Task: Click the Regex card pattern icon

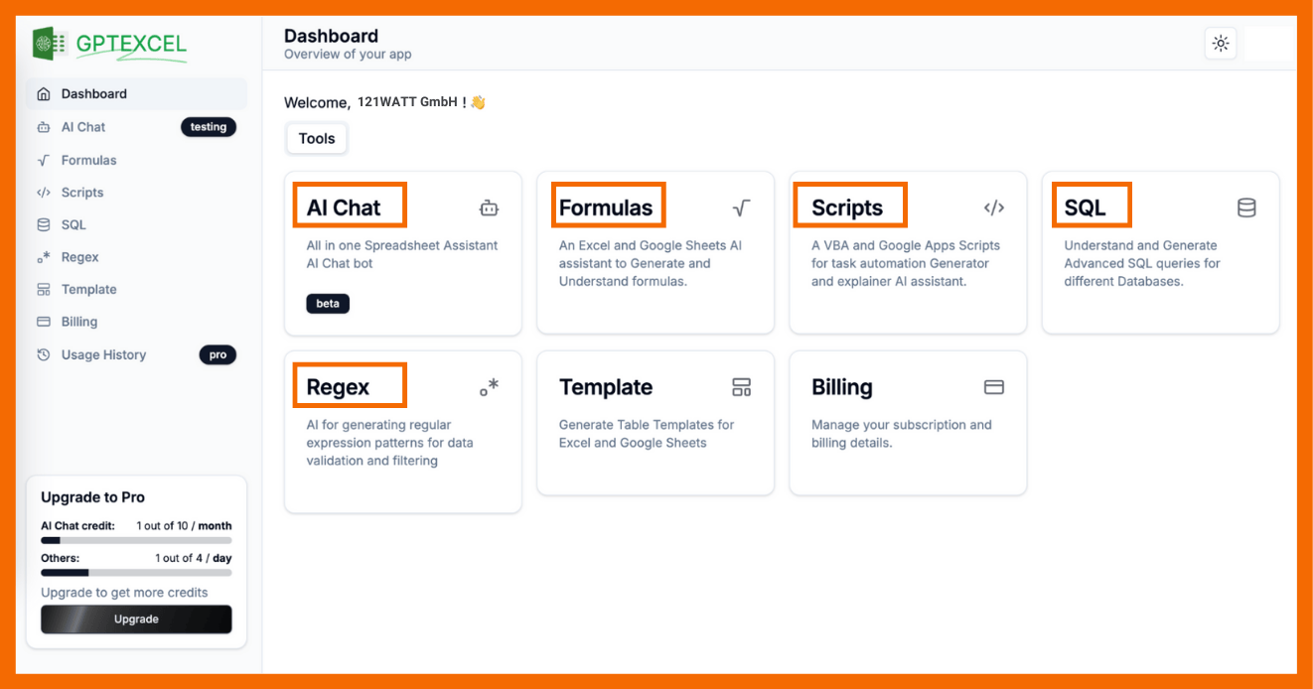Action: pyautogui.click(x=489, y=387)
